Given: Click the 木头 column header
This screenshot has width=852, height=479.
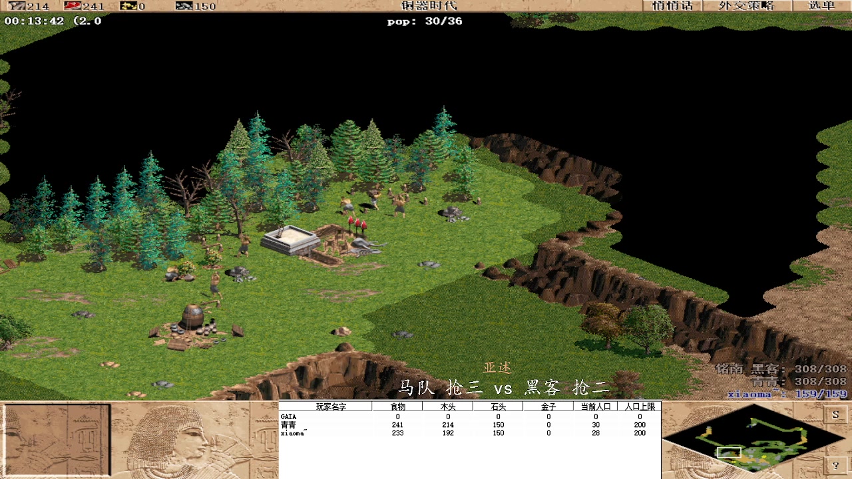Looking at the screenshot, I should click(x=448, y=406).
